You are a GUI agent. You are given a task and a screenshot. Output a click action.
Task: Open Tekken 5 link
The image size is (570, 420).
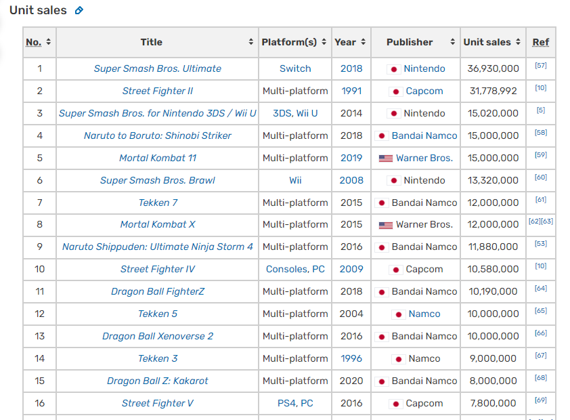point(158,314)
